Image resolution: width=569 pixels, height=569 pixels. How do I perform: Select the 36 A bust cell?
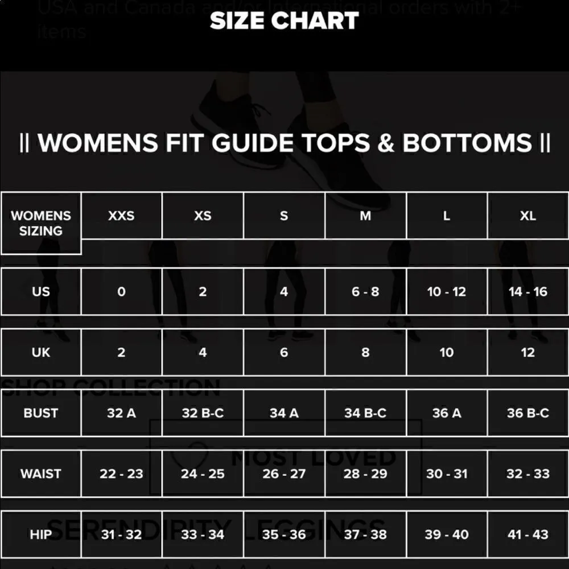pos(447,413)
